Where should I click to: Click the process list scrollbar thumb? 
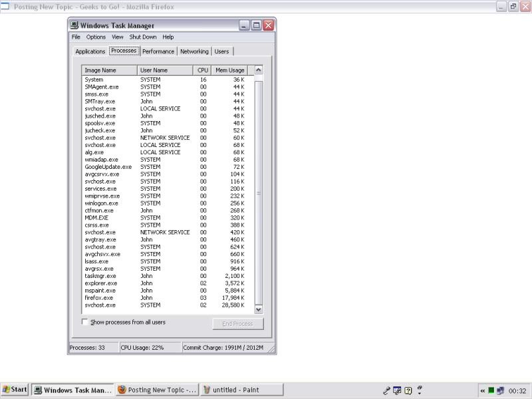coord(259,193)
